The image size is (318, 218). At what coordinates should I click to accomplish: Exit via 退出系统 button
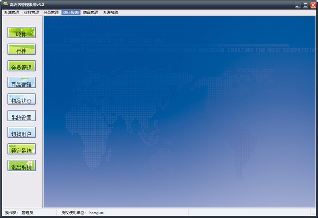click(21, 165)
